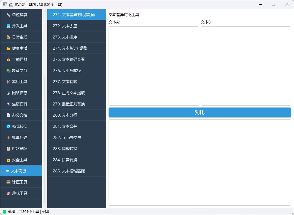Open tool 275. 文本编码查看
The height and width of the screenshot is (215, 294).
pyautogui.click(x=77, y=59)
